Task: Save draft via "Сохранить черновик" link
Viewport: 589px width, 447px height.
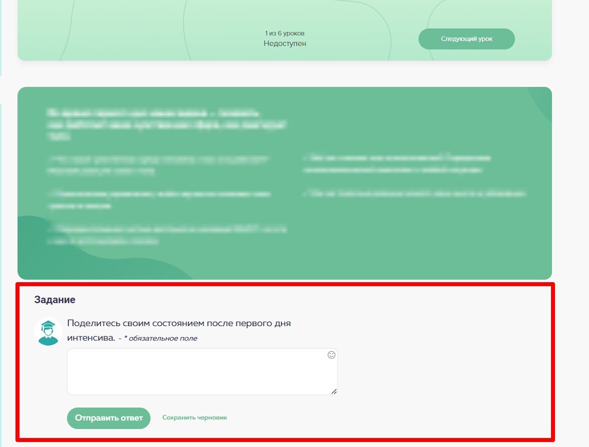Action: tap(194, 418)
